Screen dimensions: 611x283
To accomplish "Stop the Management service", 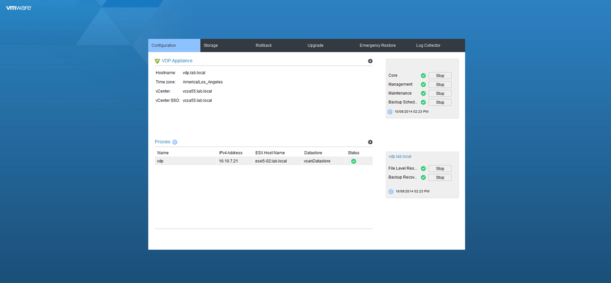I will [x=440, y=85].
